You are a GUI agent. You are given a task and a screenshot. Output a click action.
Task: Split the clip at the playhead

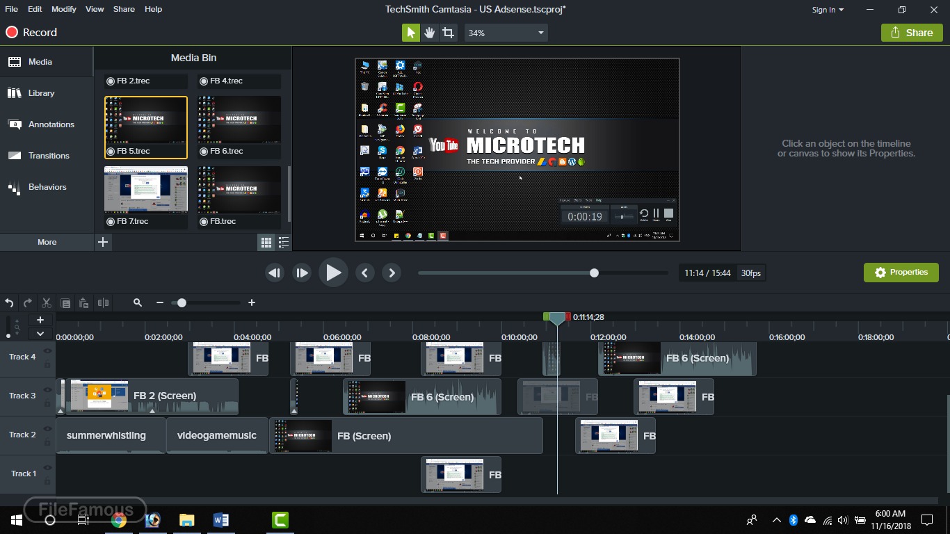(x=104, y=303)
